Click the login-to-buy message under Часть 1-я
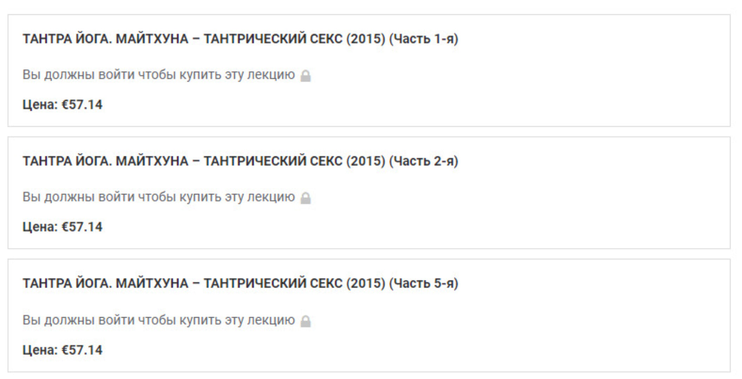 pyautogui.click(x=159, y=75)
